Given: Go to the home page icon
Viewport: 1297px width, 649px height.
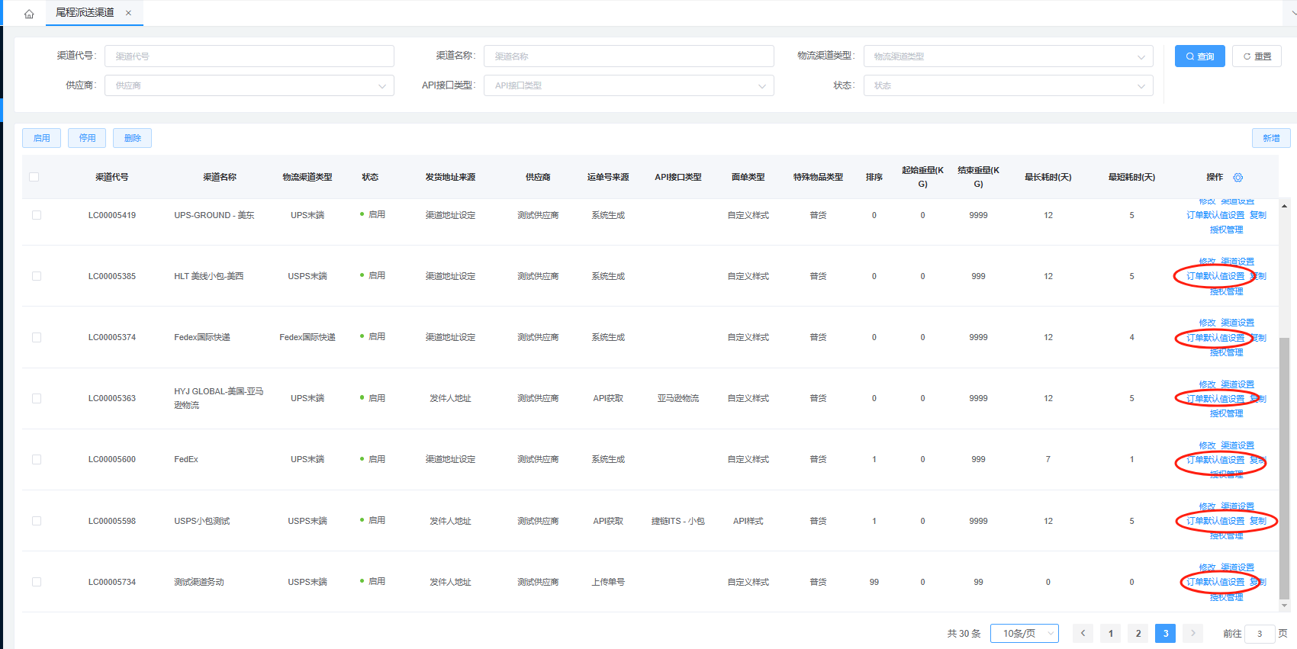Looking at the screenshot, I should coord(29,14).
